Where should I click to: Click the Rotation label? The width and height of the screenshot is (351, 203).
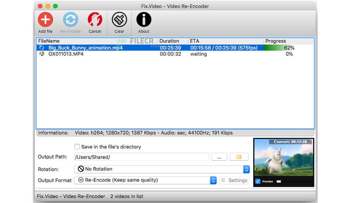[x=48, y=169]
